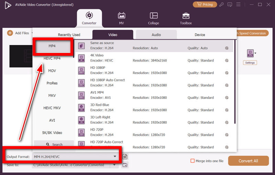This screenshot has height=175, width=275.
Task: Click the register key icon
Action: coord(221,4)
